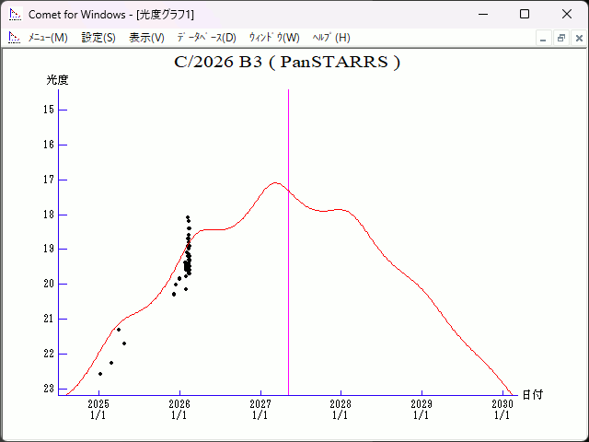Viewport: 589px width, 442px height.
Task: Click the 光度 magnitude axis label
Action: click(58, 80)
